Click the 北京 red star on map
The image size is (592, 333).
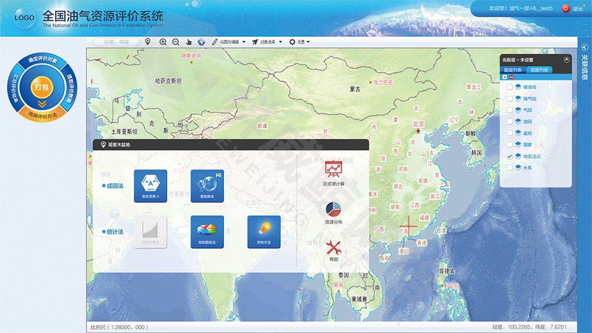coord(418,131)
